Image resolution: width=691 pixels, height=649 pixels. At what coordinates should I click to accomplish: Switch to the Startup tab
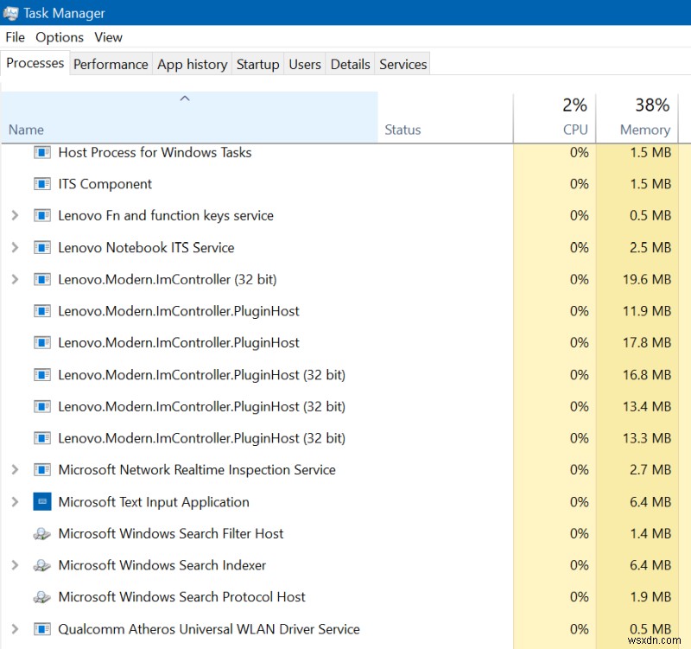coord(257,64)
